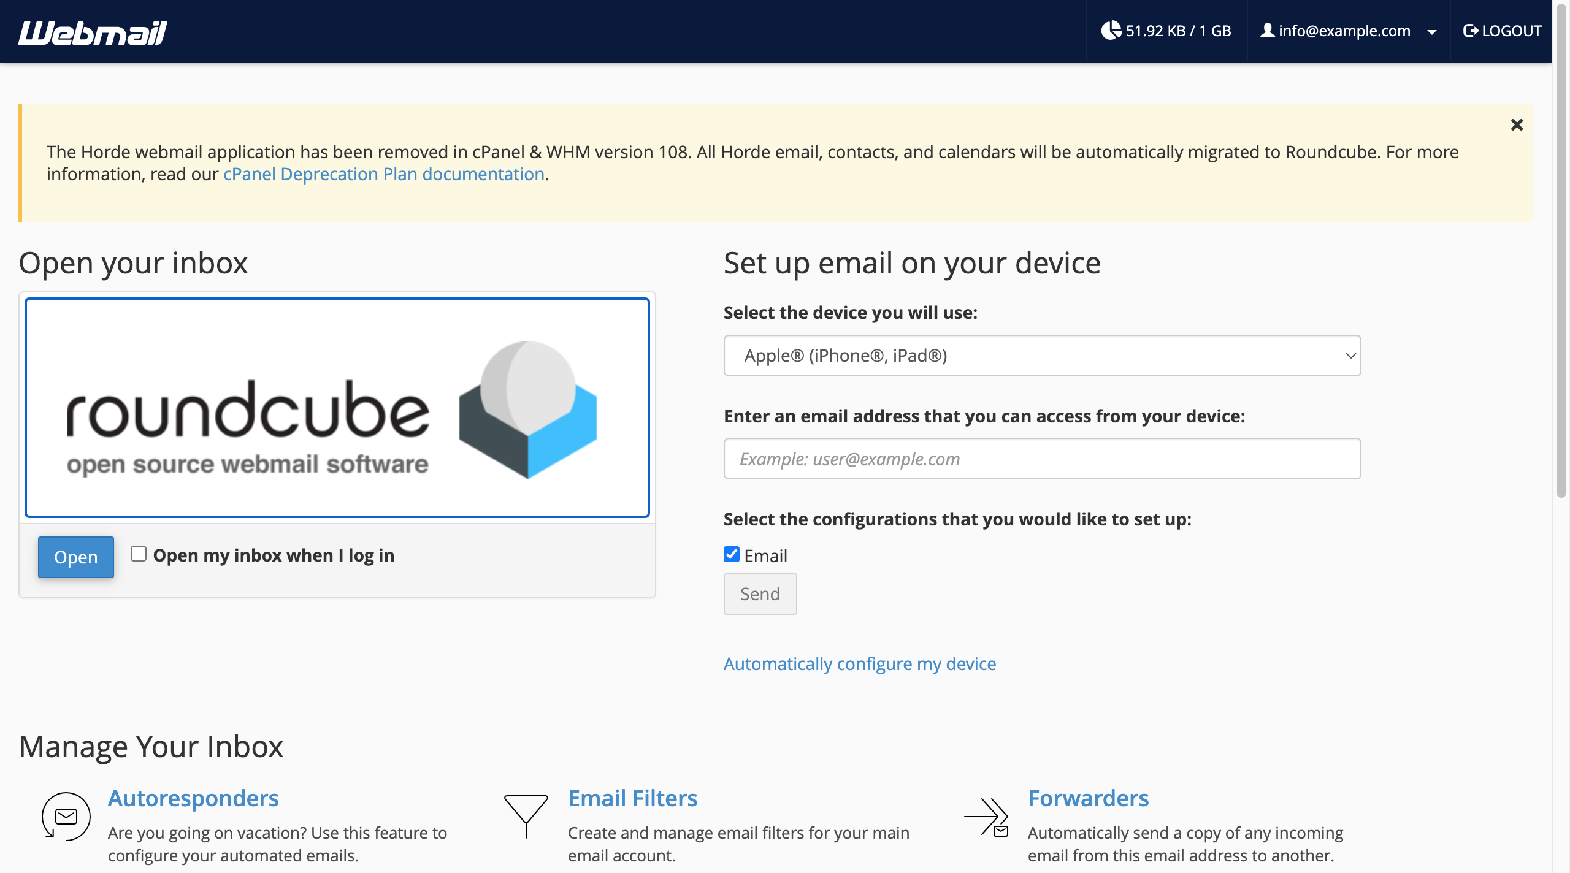Image resolution: width=1570 pixels, height=873 pixels.
Task: Enable the Open my inbox when I log in checkbox
Action: [137, 554]
